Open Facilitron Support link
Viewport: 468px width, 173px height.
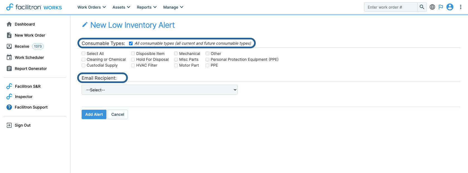[x=31, y=107]
